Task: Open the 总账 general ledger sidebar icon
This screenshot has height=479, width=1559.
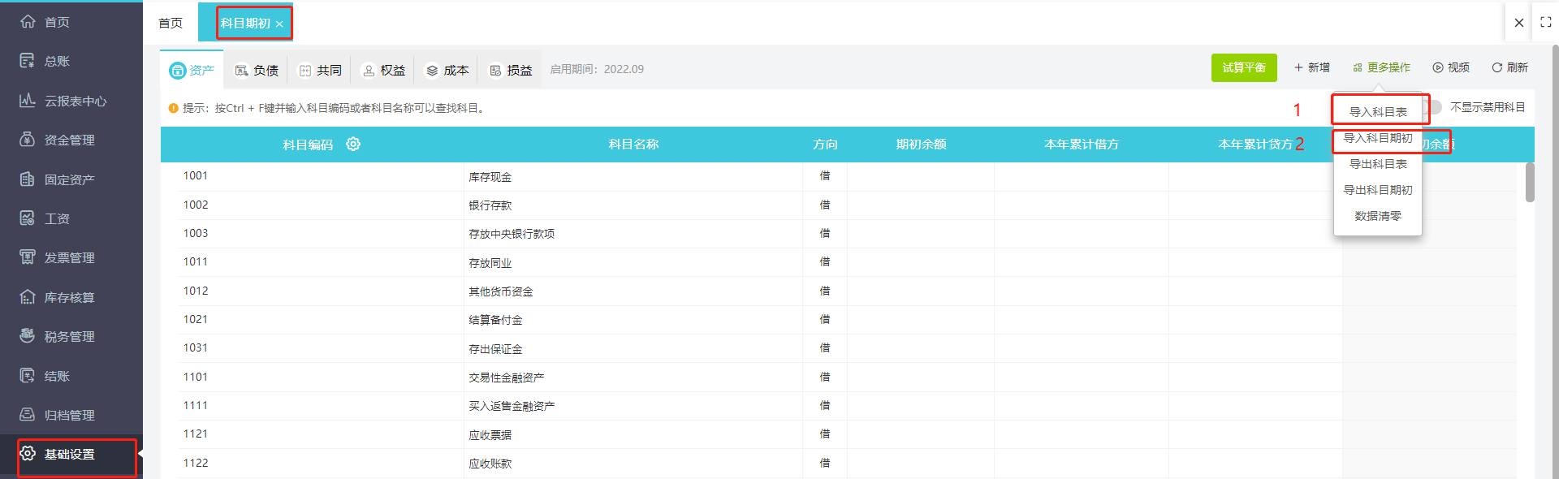Action: point(28,61)
